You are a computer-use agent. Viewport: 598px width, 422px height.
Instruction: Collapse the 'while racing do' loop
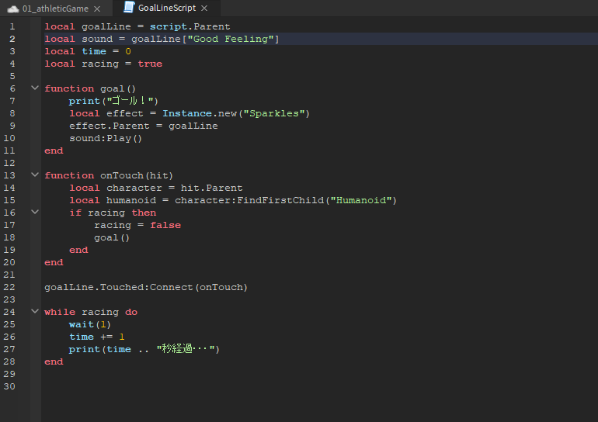35,312
